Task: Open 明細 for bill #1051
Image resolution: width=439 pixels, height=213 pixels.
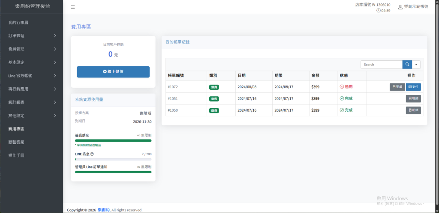Action: [413, 98]
